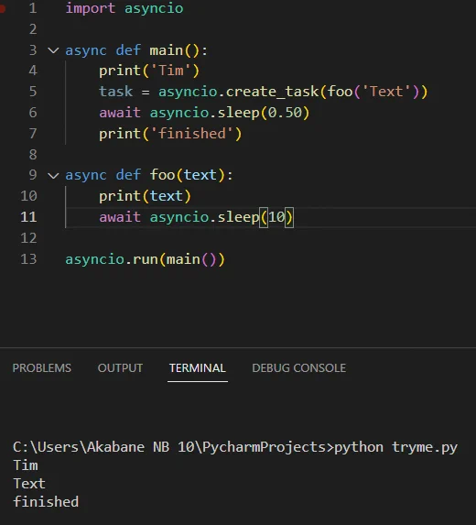Click the 0.50 sleep value on line 6
The width and height of the screenshot is (476, 525).
pyautogui.click(x=285, y=113)
